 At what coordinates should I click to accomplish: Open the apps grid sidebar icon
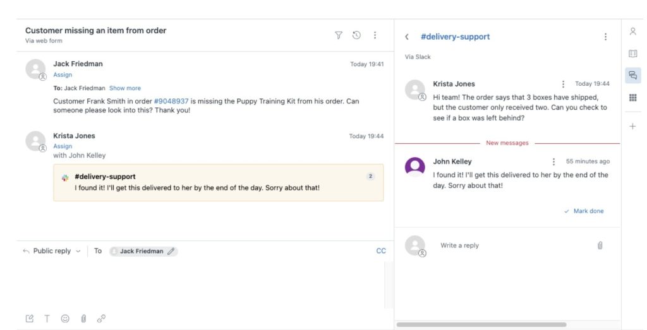[x=632, y=97]
